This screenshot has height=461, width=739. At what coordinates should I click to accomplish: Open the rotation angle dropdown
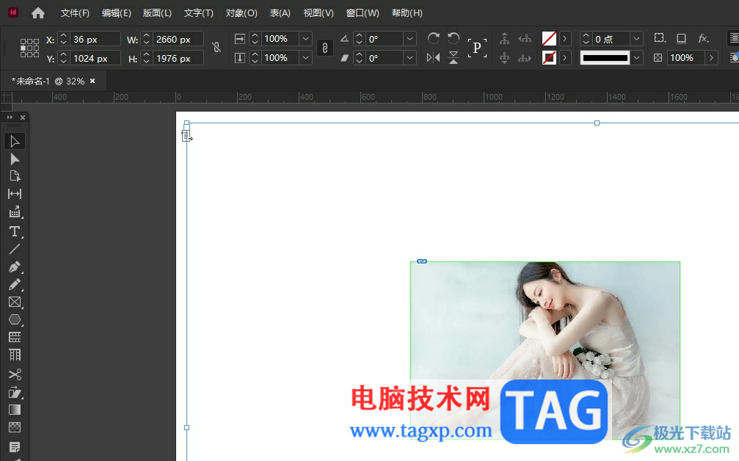click(409, 39)
